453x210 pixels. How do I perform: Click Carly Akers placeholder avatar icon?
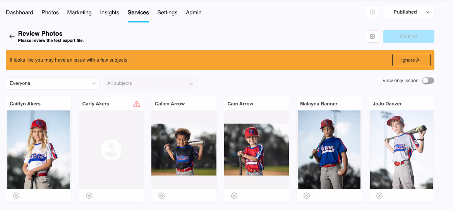pos(111,150)
